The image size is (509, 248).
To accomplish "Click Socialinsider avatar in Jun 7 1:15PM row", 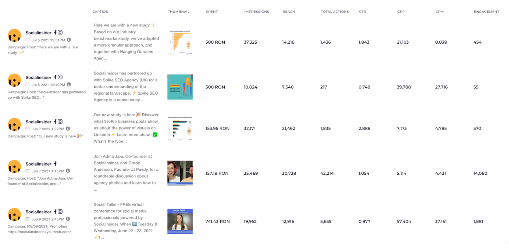I will 15,167.
